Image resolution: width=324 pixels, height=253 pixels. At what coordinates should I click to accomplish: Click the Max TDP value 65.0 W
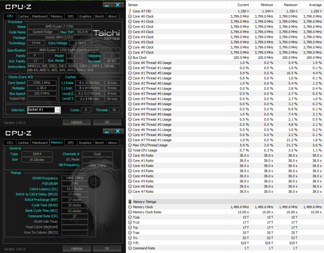[83, 32]
